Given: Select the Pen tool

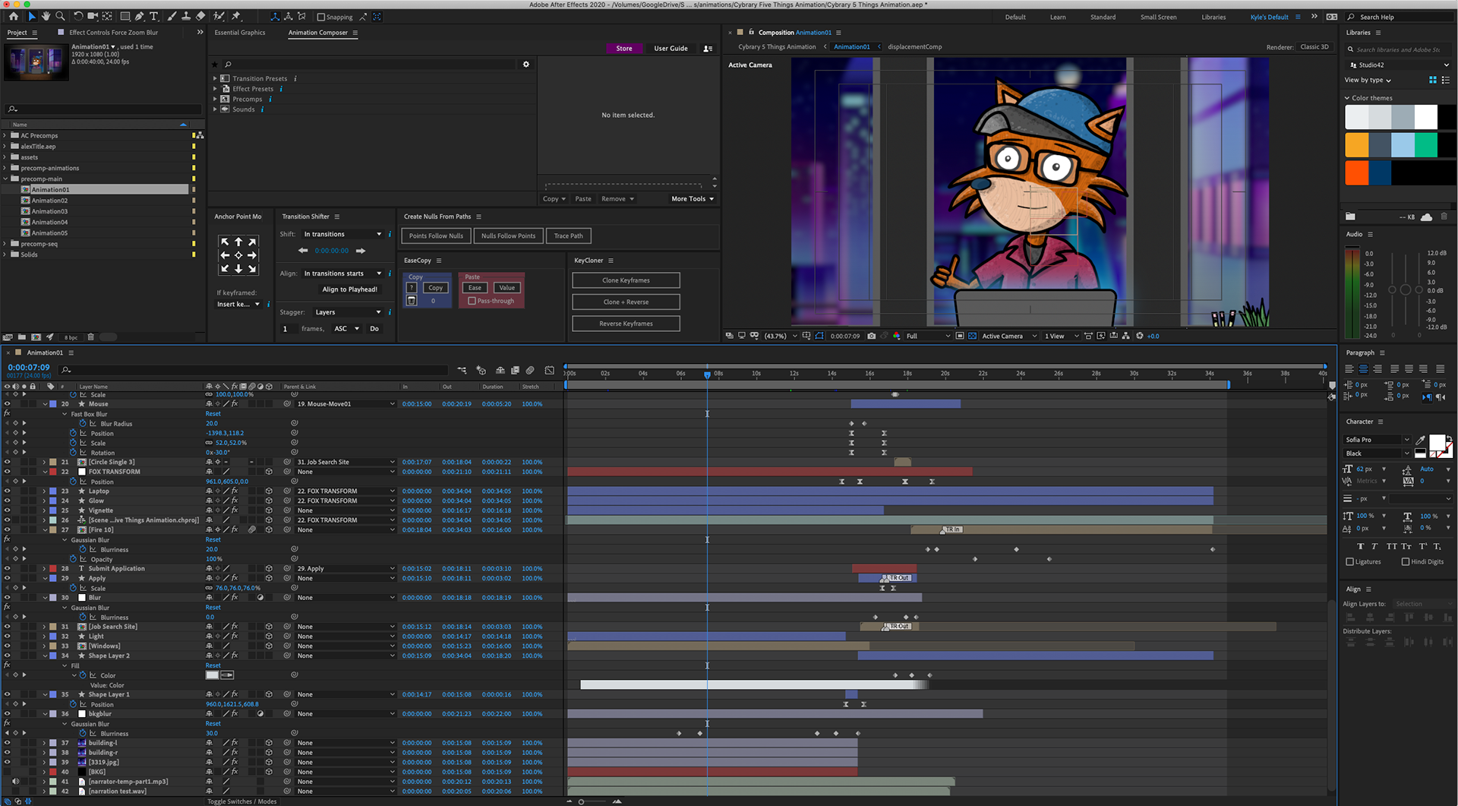Looking at the screenshot, I should point(140,16).
